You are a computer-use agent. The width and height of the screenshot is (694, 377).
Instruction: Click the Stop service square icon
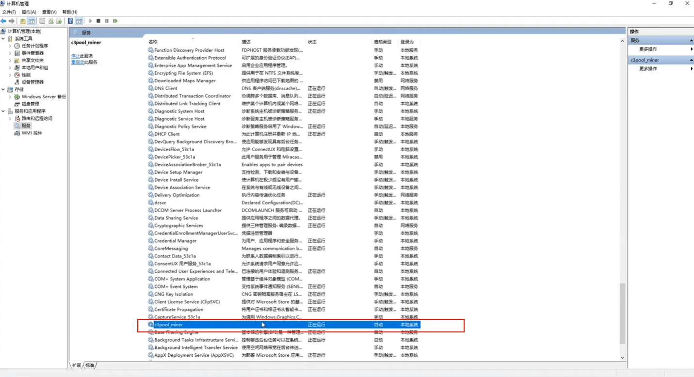tap(98, 21)
